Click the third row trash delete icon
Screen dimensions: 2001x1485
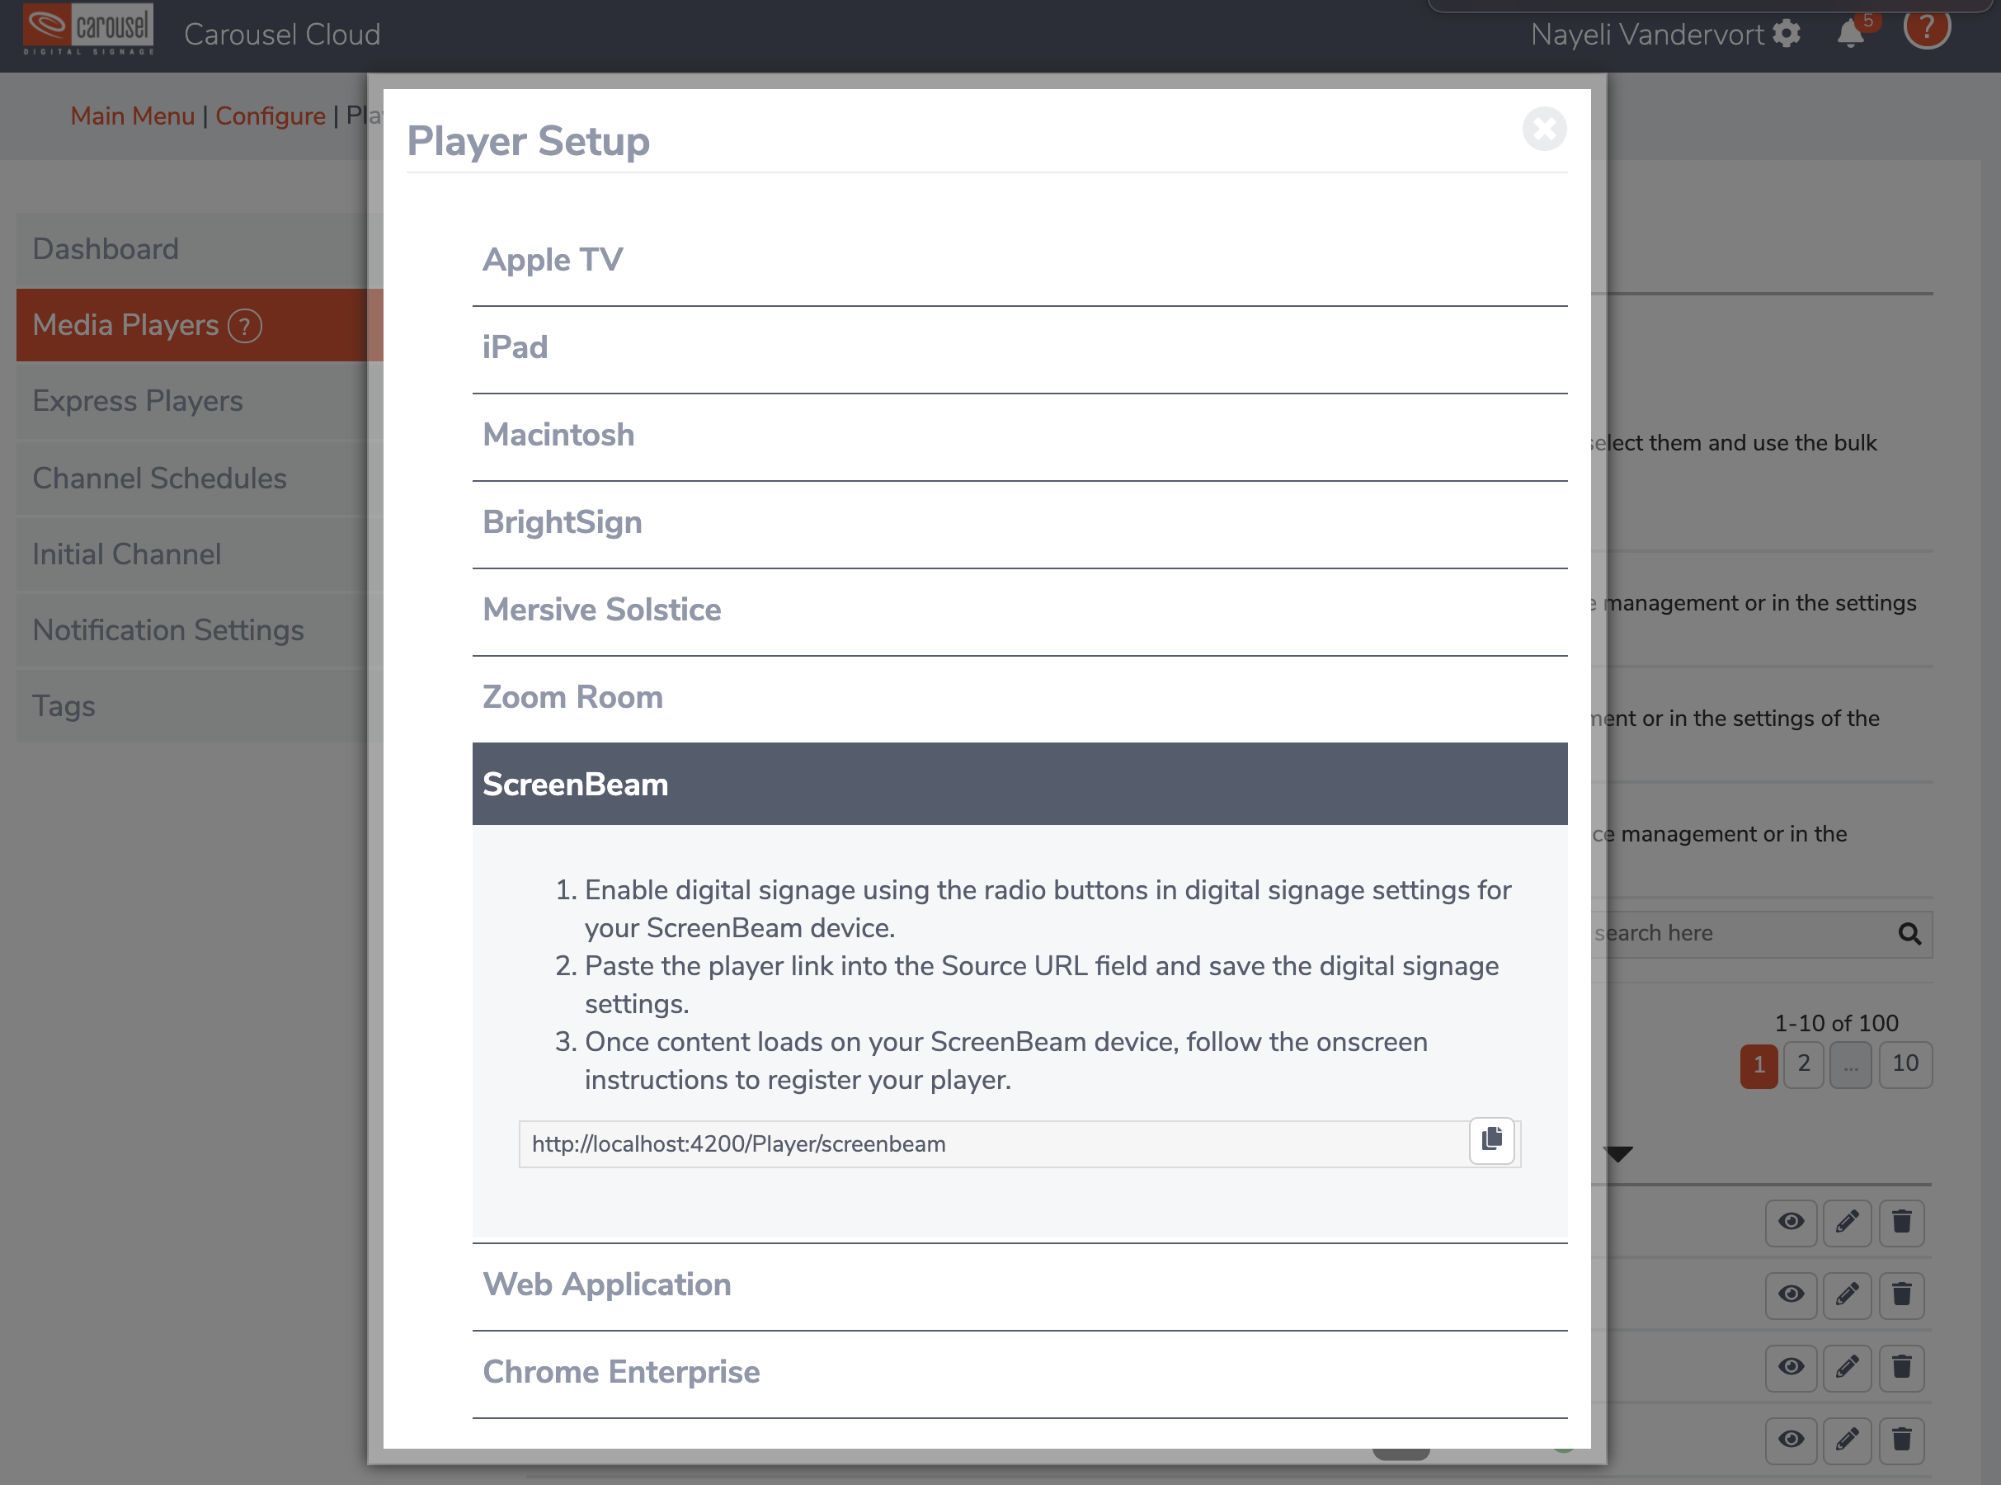tap(1901, 1368)
